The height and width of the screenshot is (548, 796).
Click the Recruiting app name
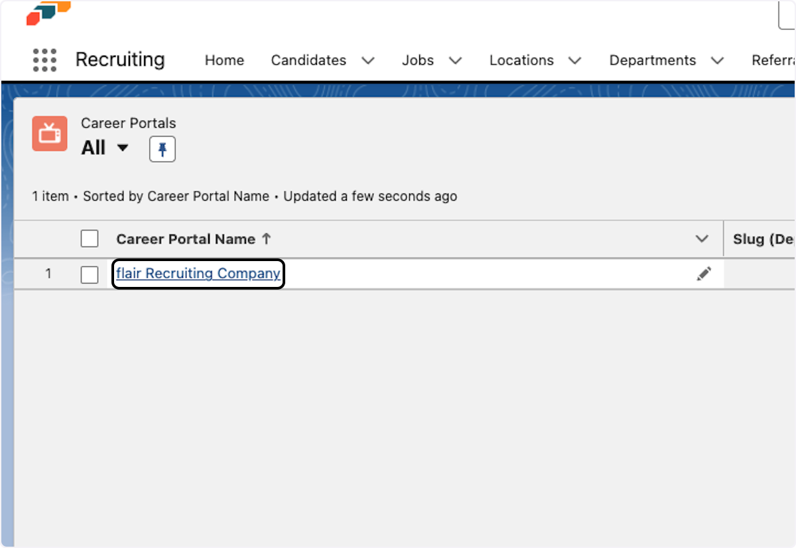(120, 60)
